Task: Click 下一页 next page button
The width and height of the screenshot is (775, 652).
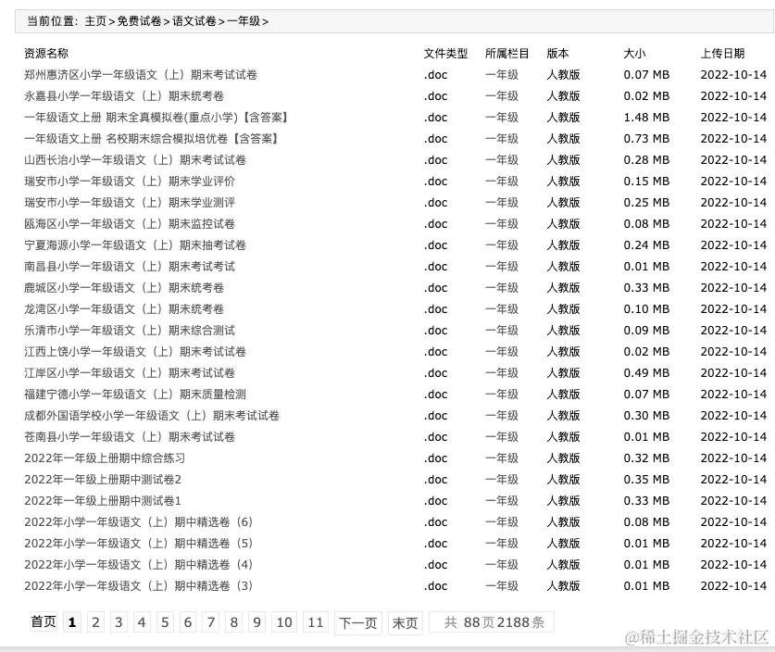Action: tap(358, 622)
